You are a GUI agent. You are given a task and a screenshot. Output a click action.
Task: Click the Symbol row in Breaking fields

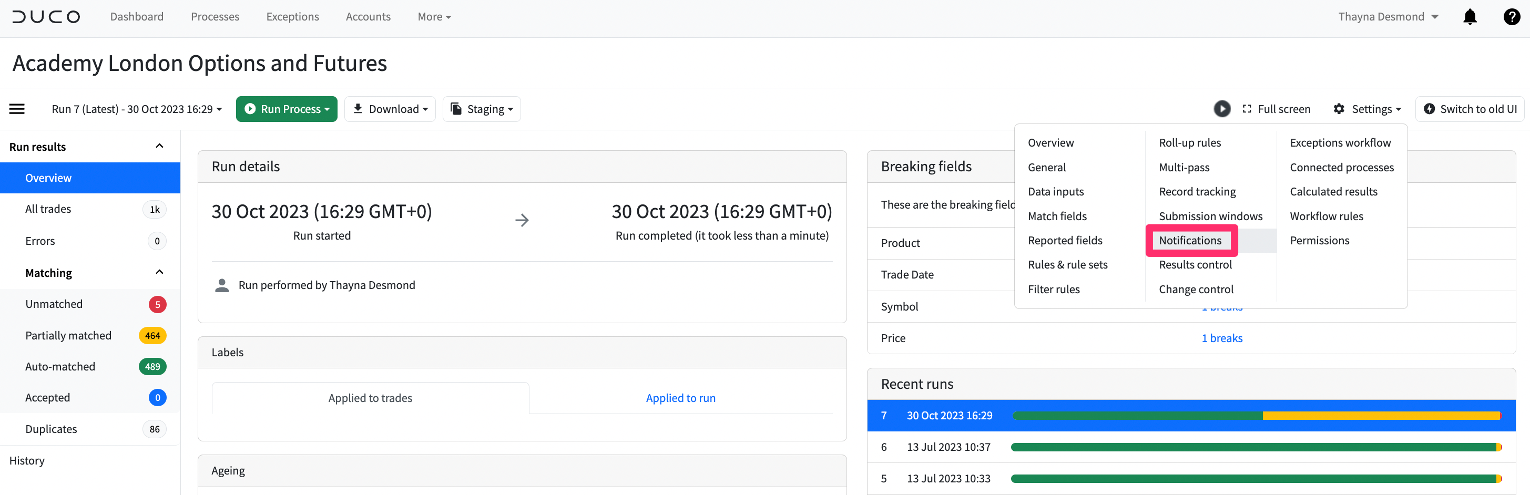click(x=1191, y=307)
